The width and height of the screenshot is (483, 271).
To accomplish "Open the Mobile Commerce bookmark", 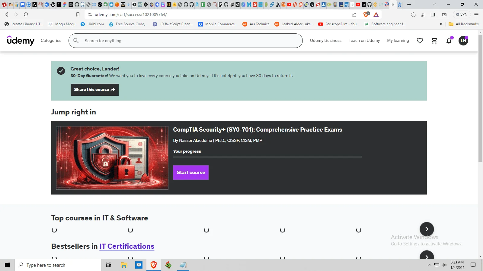I will 218,24.
